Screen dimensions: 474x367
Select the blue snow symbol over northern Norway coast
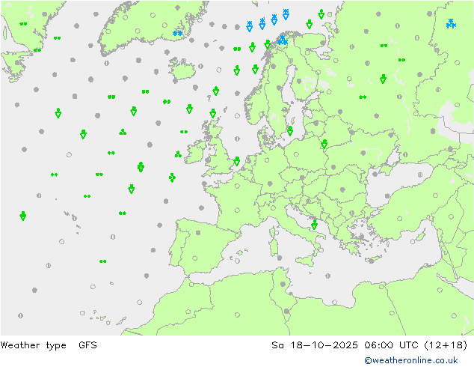point(283,40)
